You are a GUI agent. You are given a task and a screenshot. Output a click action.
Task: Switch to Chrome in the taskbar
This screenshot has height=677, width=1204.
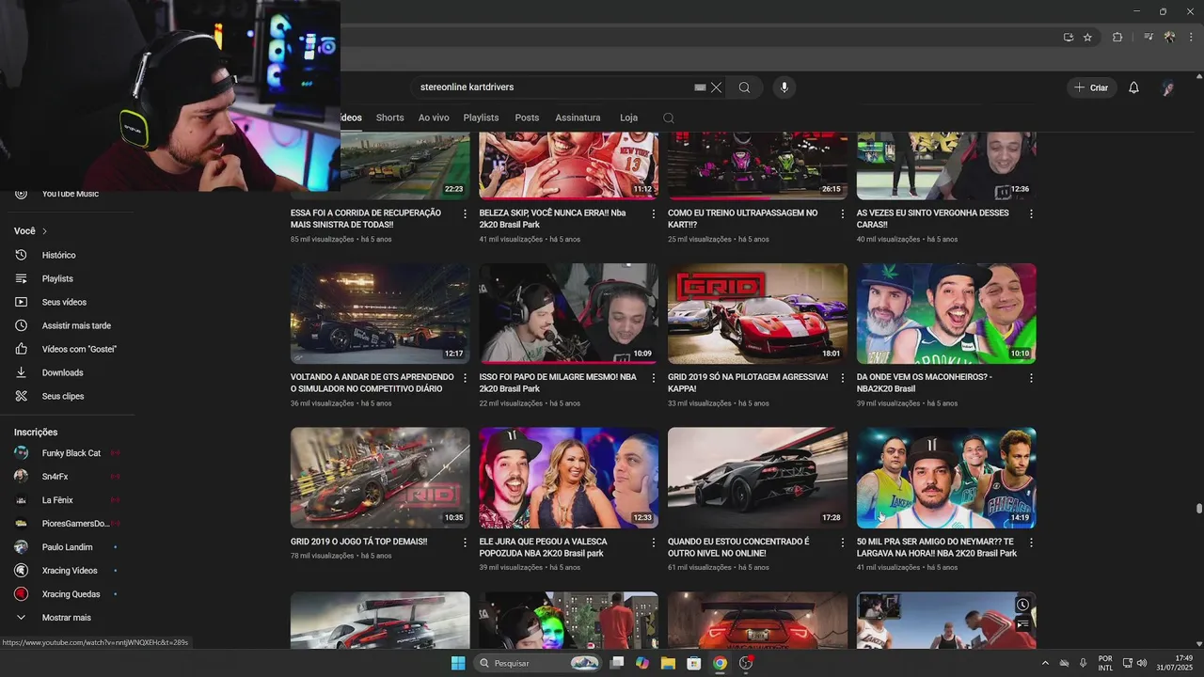(x=720, y=663)
